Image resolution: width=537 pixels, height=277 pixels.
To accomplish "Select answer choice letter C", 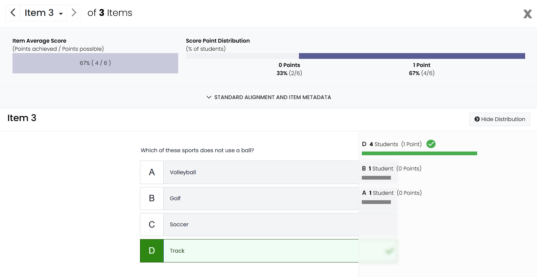I will point(152,225).
